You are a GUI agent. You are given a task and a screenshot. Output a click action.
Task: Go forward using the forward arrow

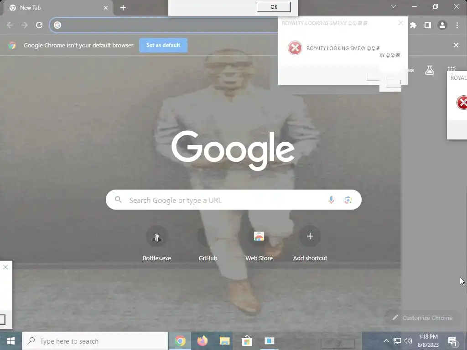point(25,26)
